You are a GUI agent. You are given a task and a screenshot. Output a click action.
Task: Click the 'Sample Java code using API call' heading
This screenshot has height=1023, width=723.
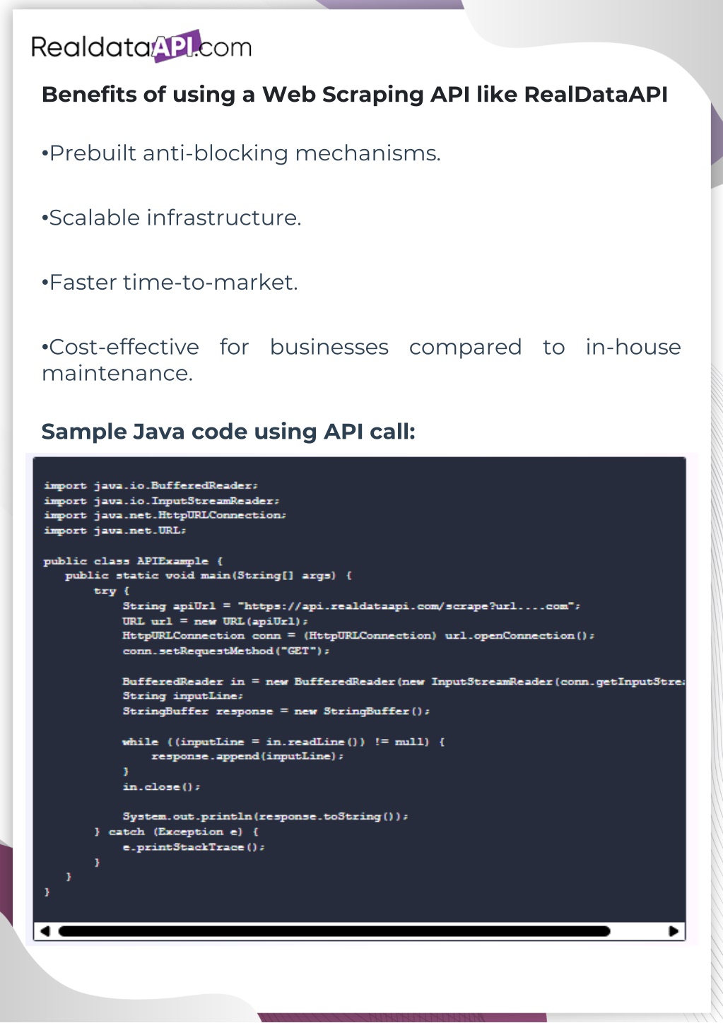coord(228,432)
